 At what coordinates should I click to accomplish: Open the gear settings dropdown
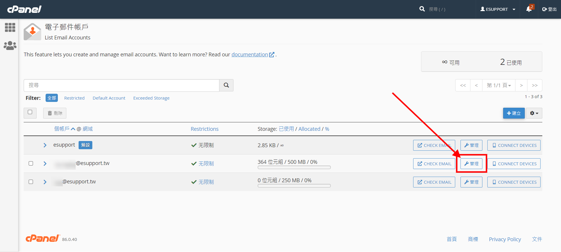534,113
